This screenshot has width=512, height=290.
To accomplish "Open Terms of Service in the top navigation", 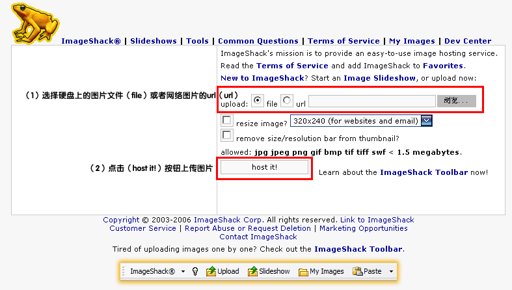I will pos(344,41).
